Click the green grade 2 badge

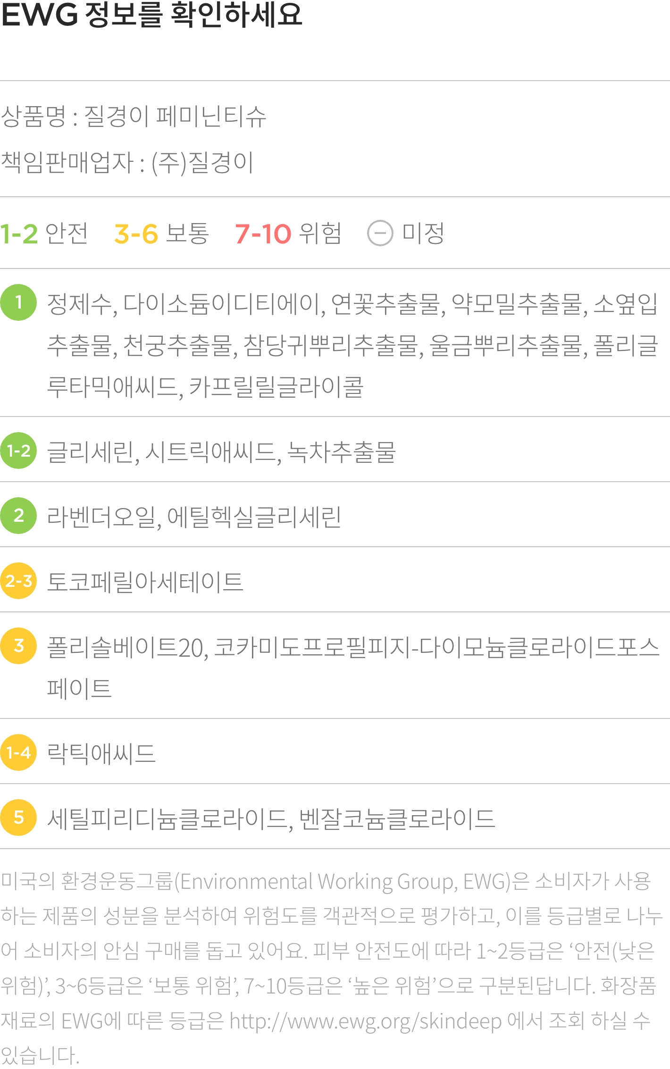18,516
